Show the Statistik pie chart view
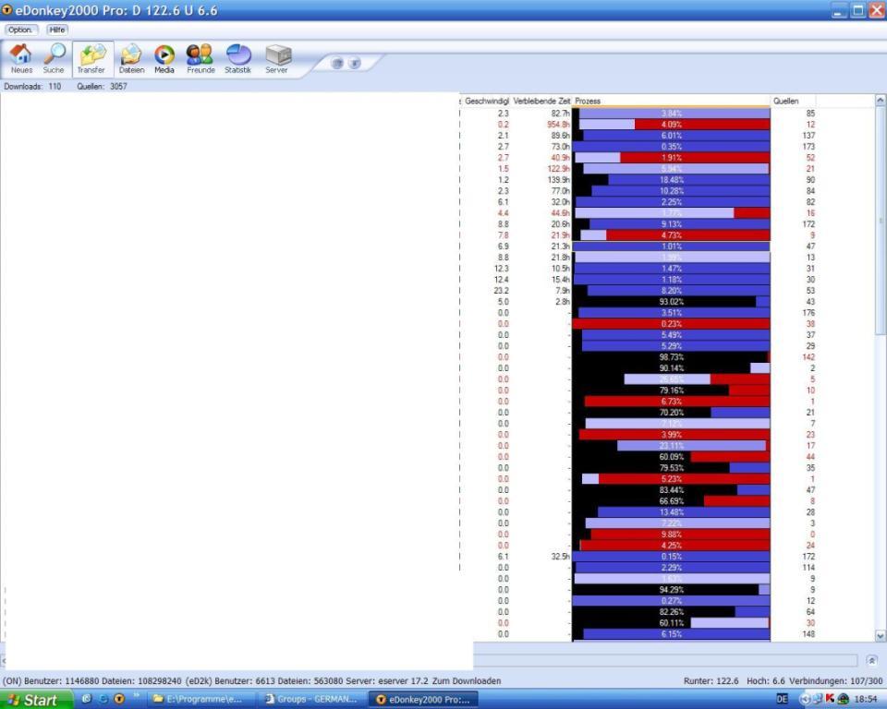 click(x=238, y=58)
